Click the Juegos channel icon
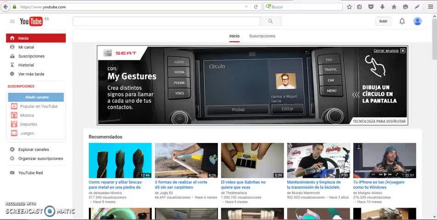This screenshot has width=437, height=220. coord(14,133)
